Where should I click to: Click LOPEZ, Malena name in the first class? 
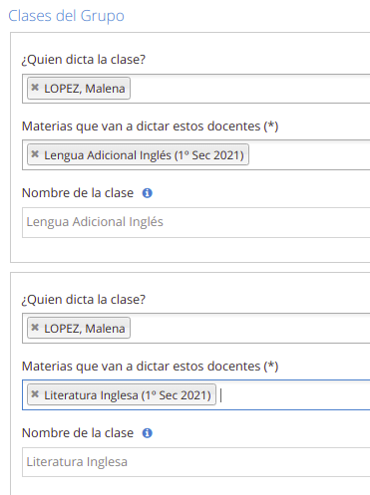click(x=85, y=89)
